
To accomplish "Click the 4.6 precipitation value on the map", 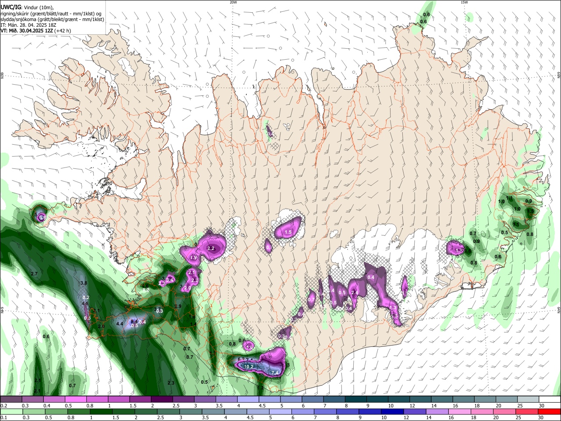I will (x=85, y=303).
